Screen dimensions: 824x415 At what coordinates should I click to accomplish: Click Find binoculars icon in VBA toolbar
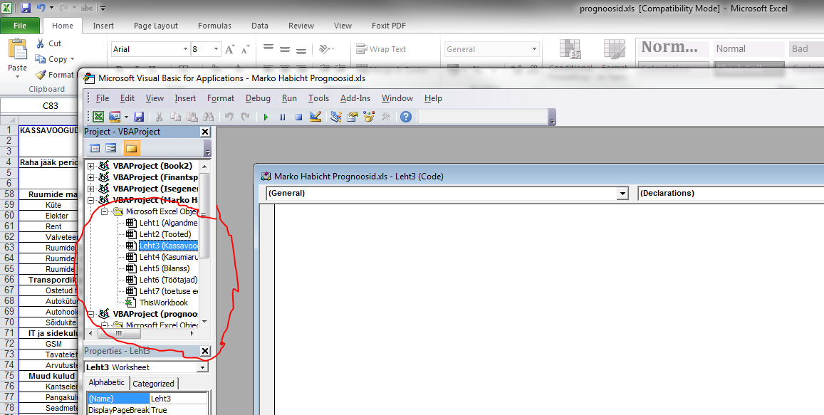point(208,117)
